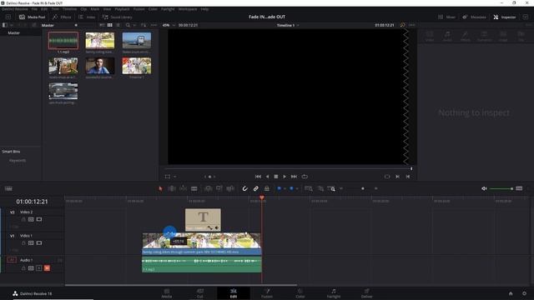This screenshot has height=300, width=534.
Task: Open the Sound Library panel
Action: click(117, 17)
